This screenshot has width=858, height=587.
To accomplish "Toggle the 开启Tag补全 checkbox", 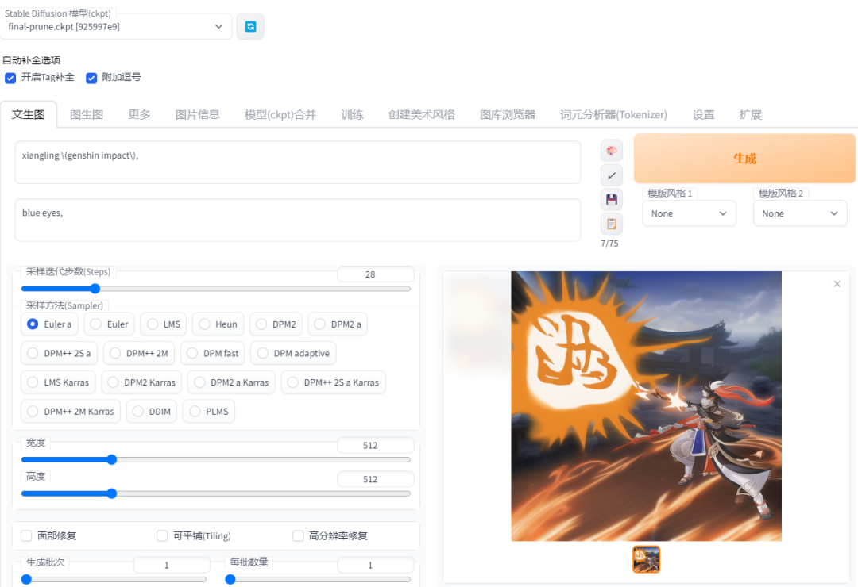I will point(10,78).
